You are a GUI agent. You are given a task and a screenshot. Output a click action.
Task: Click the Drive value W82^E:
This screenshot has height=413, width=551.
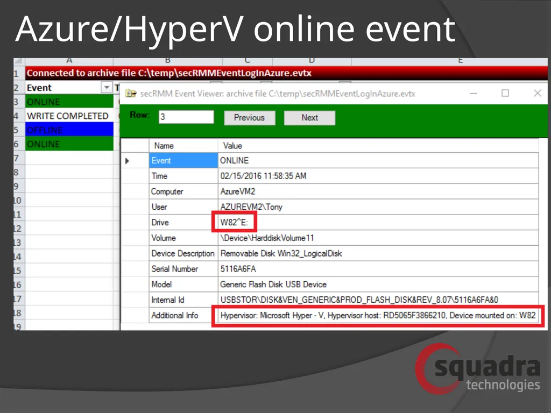coord(378,222)
